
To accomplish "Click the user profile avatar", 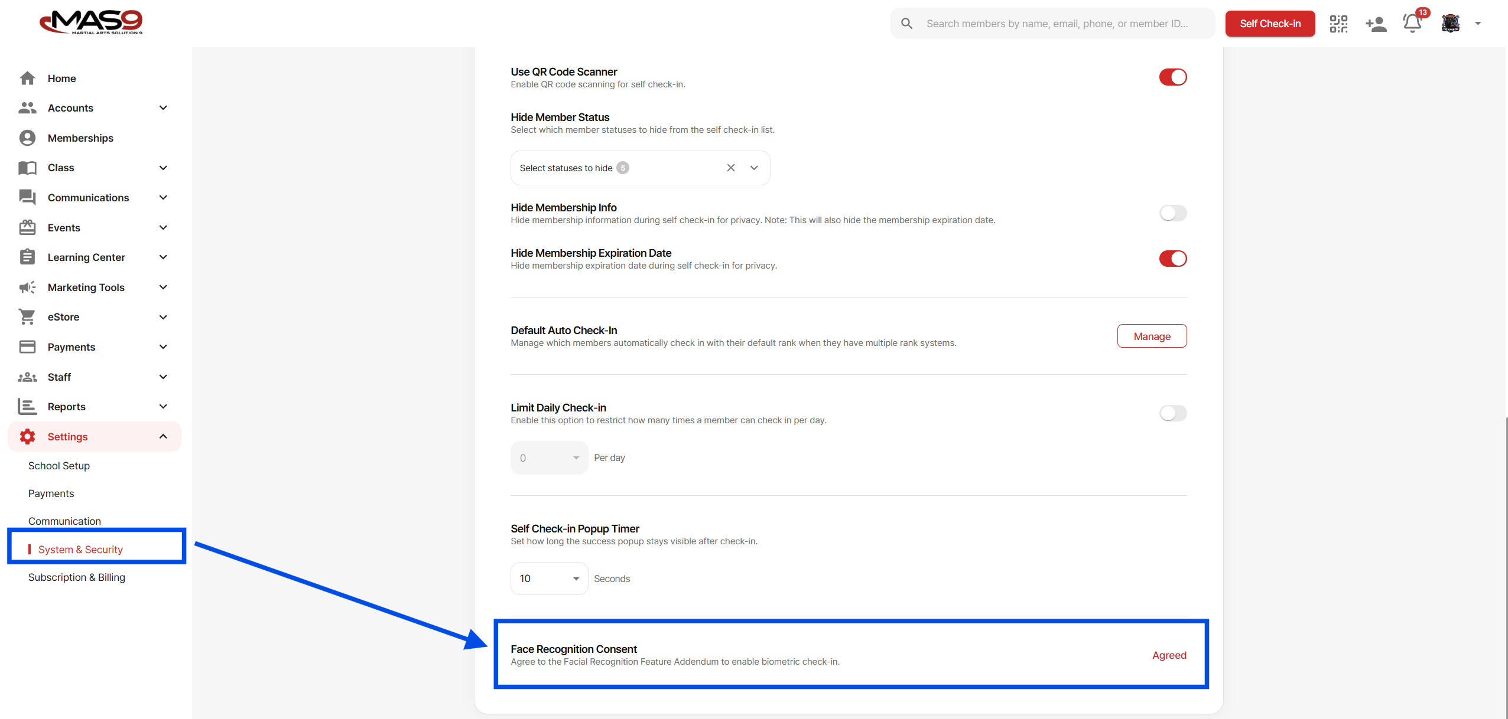I will 1451,24.
